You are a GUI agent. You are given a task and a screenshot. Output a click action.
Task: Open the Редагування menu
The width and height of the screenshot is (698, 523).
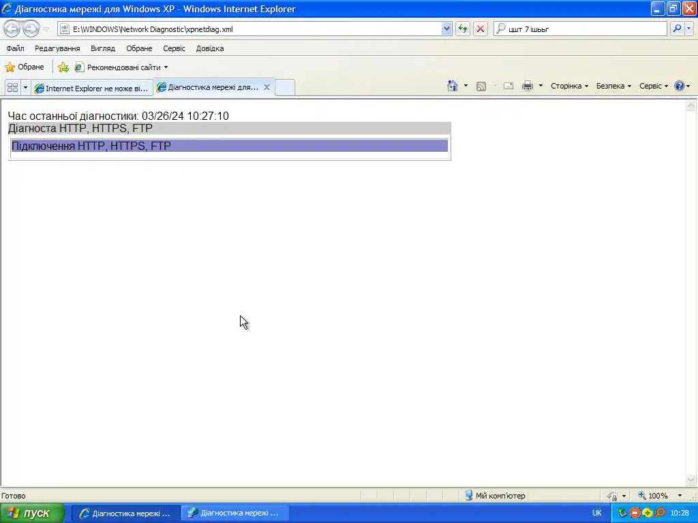[57, 48]
